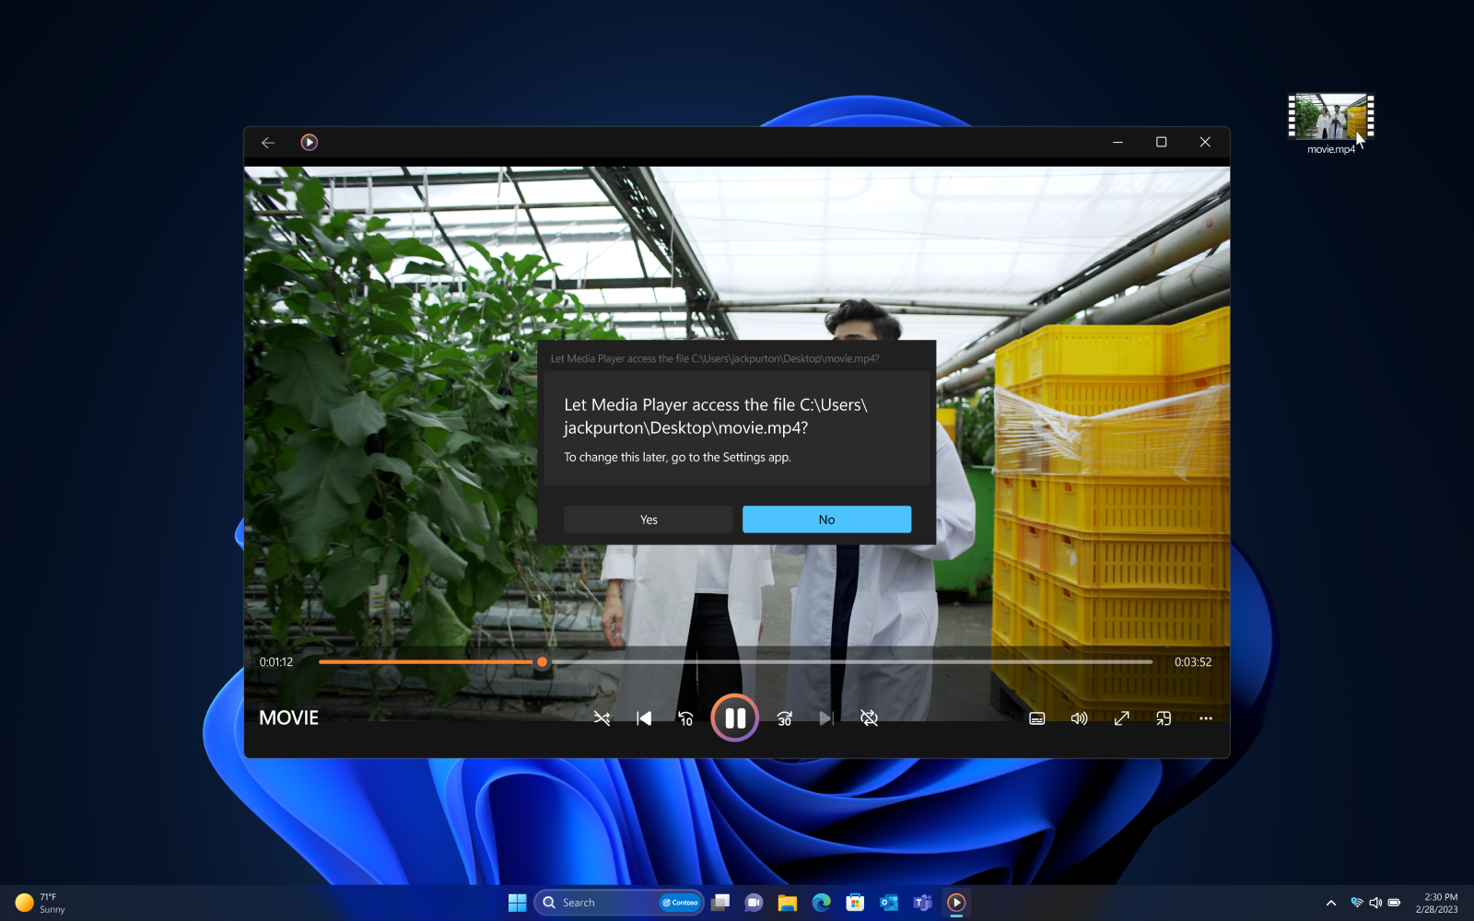Enable repeat mode
Viewport: 1474px width, 921px height.
[x=868, y=718]
